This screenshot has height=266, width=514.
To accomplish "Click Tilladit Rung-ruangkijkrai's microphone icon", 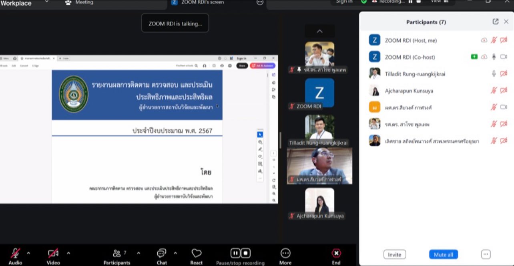I will 494,73.
